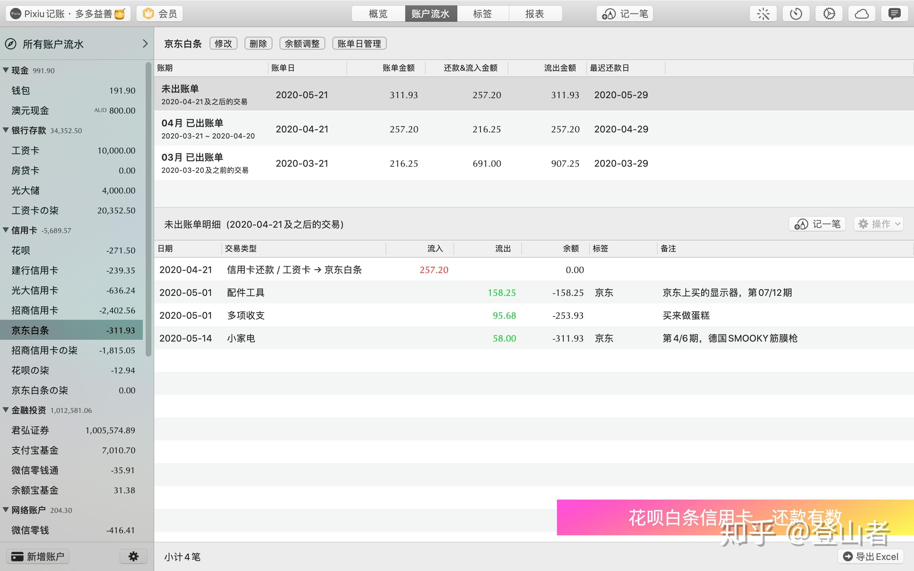This screenshot has width=914, height=571.
Task: Select the 光大储 account
Action: (72, 191)
